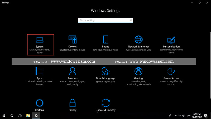This screenshot has height=119, width=211.
Task: Click 'Link your Android, iPhone' description
Action: click(x=105, y=50)
